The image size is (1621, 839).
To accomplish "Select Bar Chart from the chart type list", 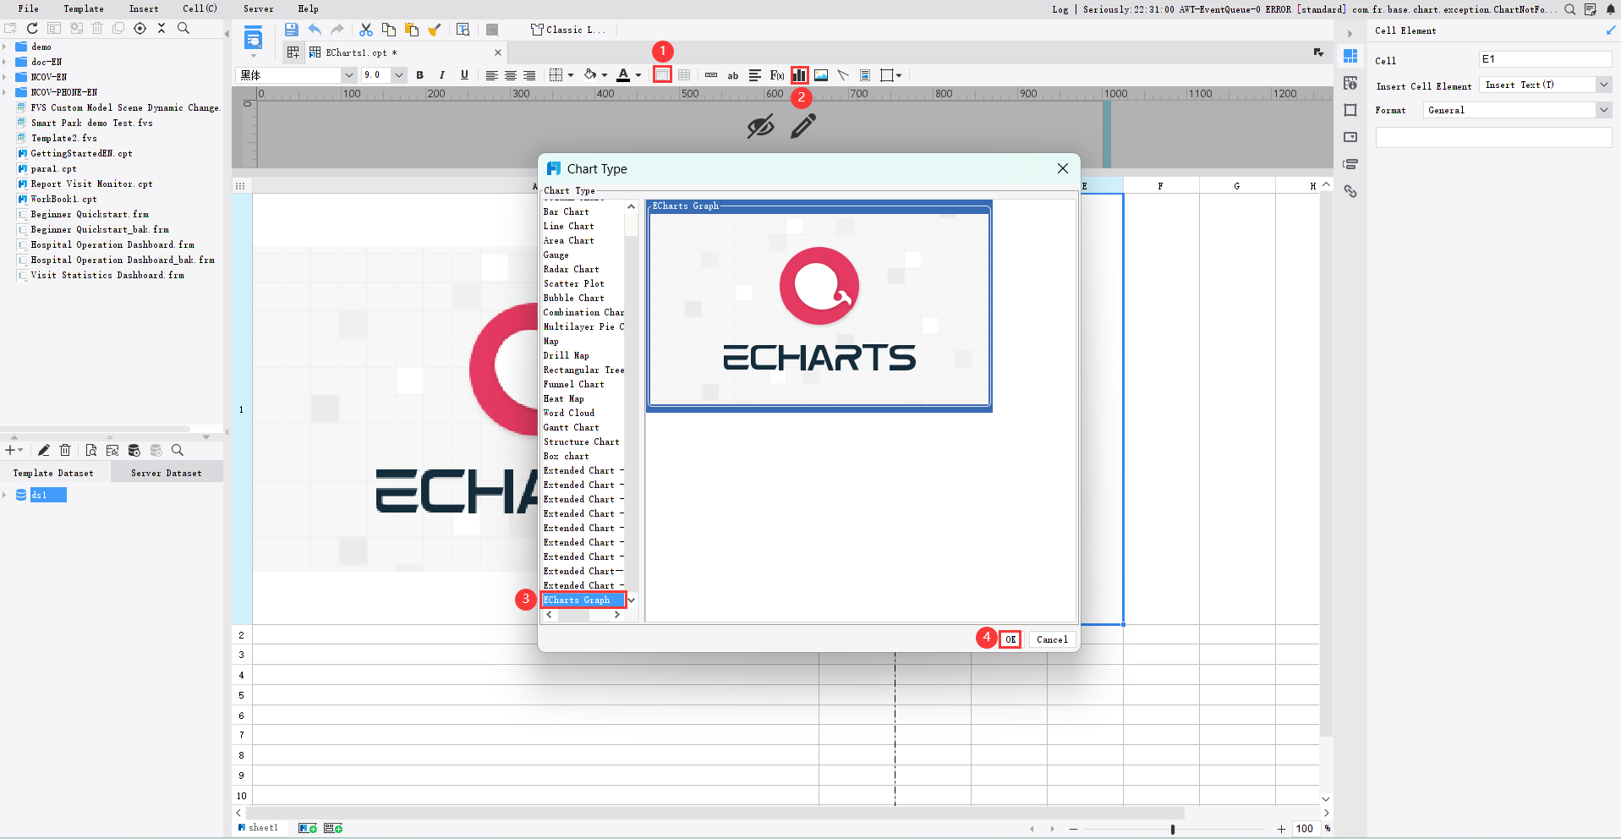I will (x=567, y=211).
